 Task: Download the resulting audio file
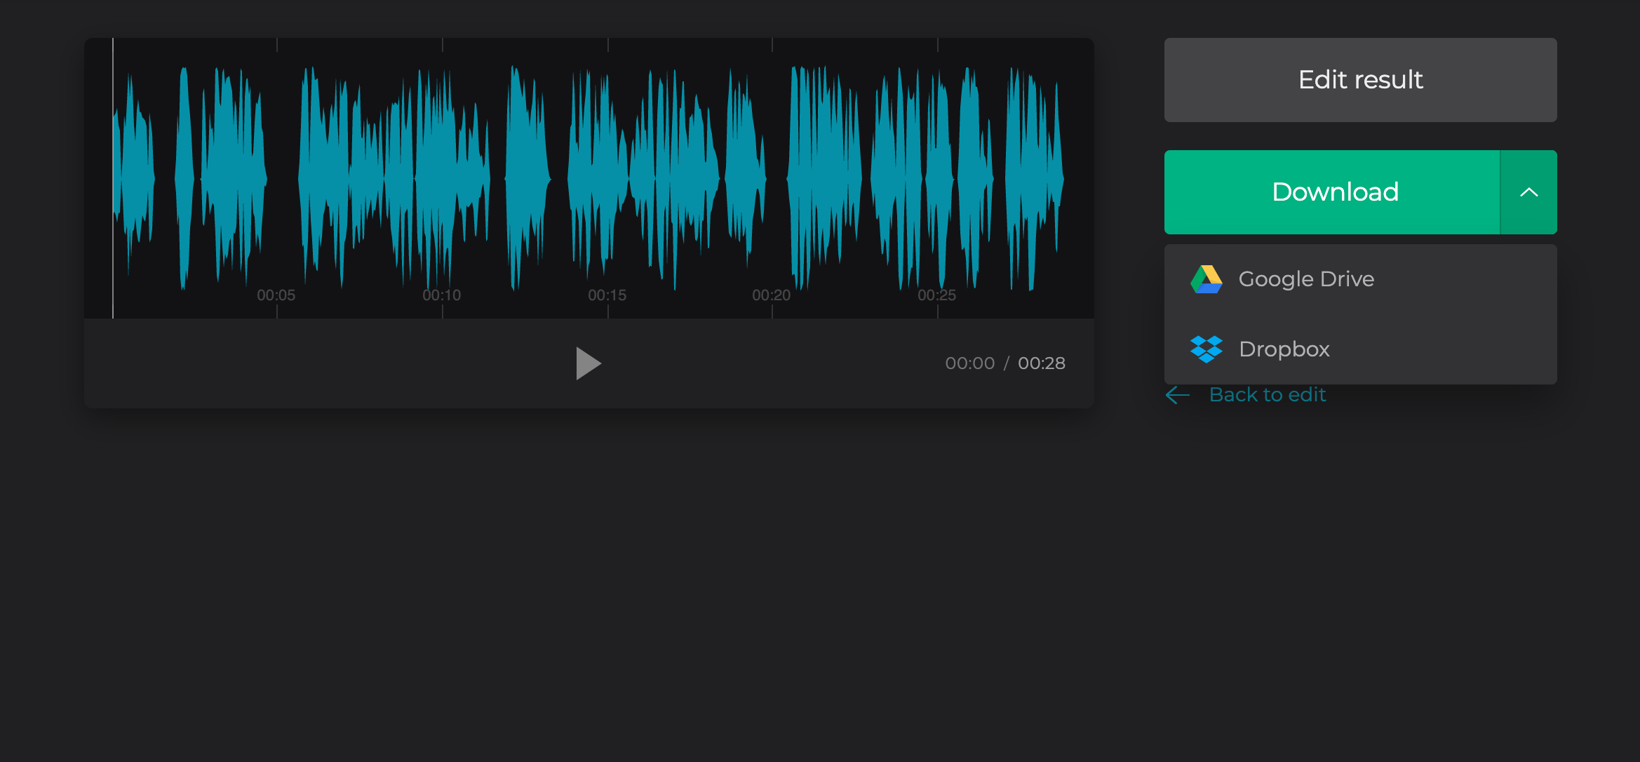click(x=1332, y=192)
